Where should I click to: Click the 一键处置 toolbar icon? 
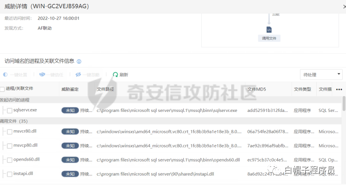5,75
